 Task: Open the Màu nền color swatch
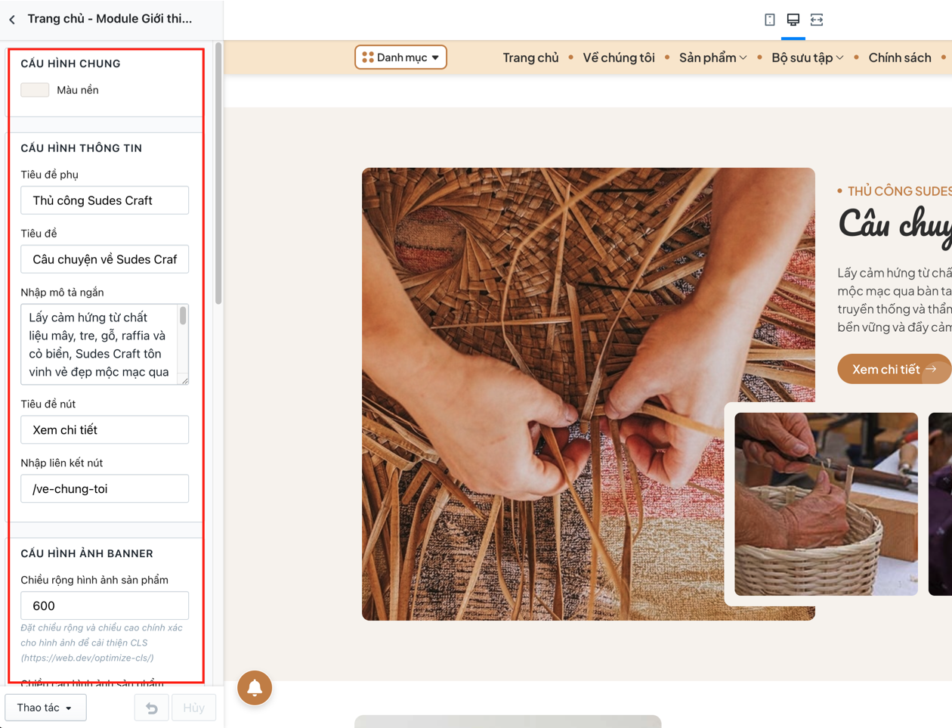35,90
